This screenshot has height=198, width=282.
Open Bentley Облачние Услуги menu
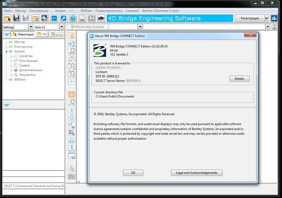[161, 11]
